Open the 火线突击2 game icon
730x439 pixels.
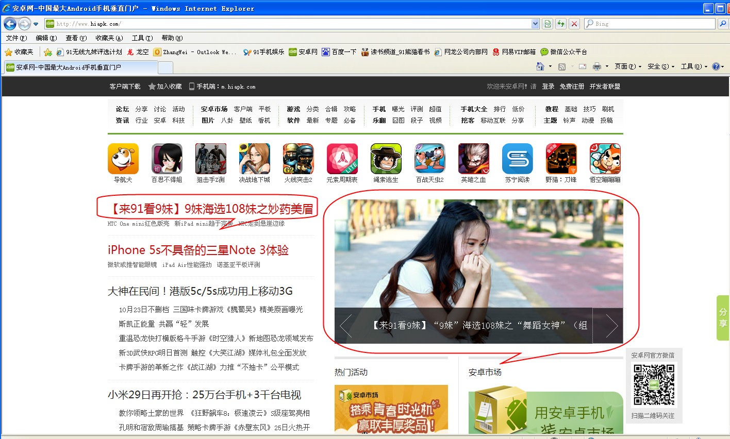pyautogui.click(x=298, y=159)
